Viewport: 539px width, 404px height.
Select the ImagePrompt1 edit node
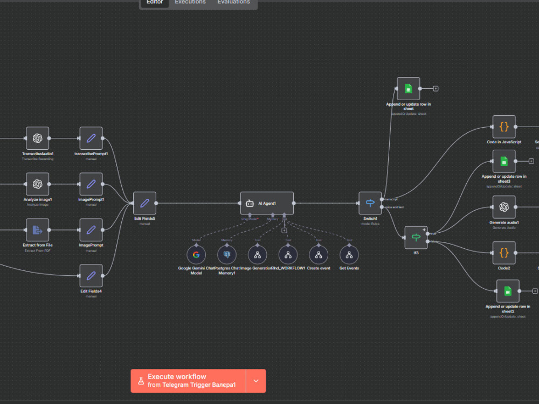91,184
